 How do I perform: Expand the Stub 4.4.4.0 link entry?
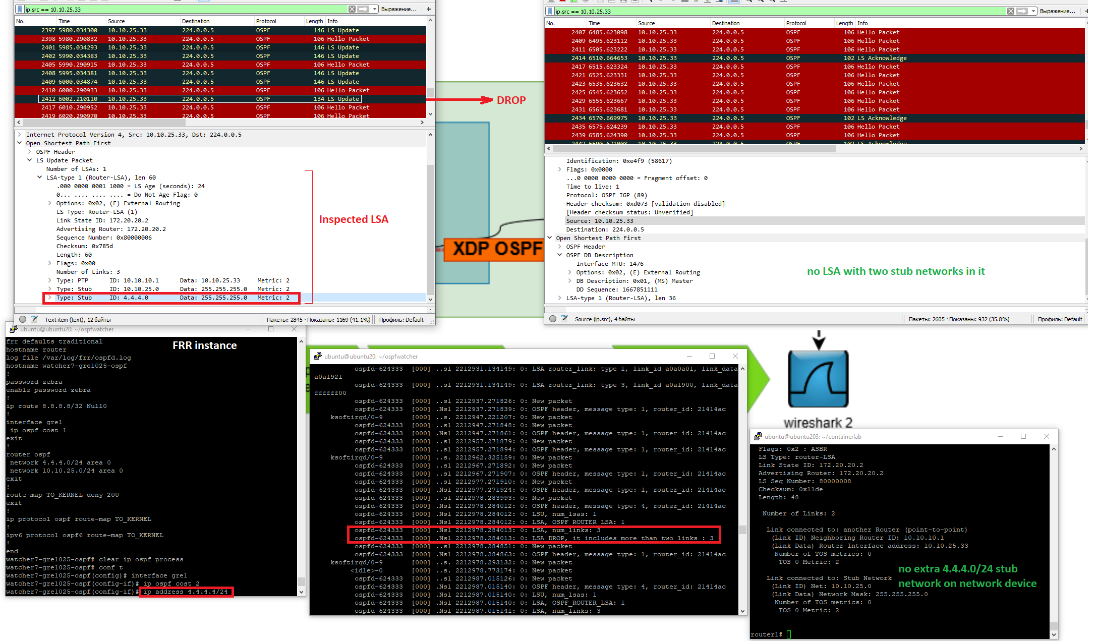point(49,298)
